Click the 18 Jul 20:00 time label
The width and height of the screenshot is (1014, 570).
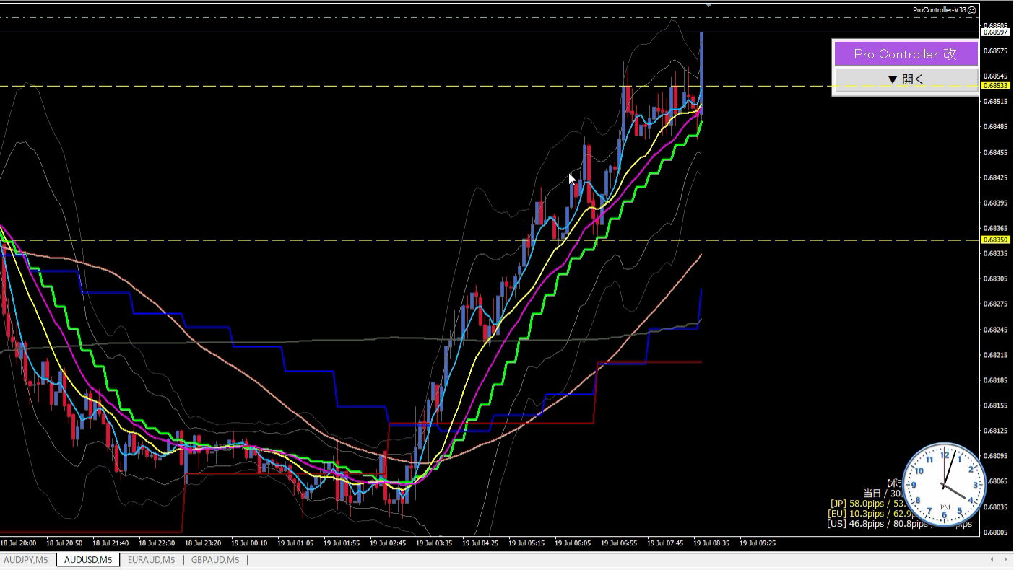click(x=18, y=543)
